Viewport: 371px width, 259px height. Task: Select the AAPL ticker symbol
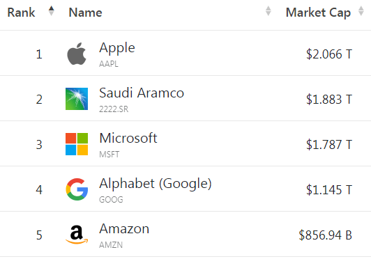point(109,64)
